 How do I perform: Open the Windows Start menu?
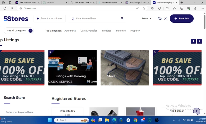[x=50, y=120]
